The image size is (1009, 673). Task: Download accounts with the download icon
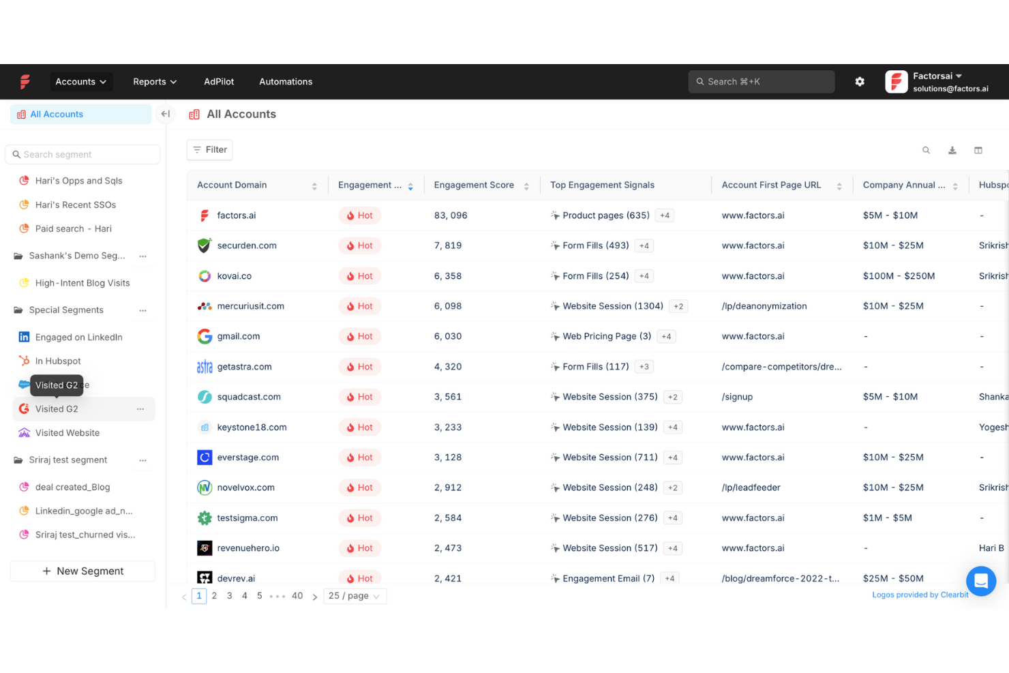[x=952, y=150]
